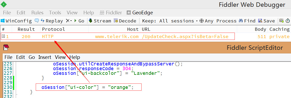The image size is (291, 98).
Task: Toggle the Decode toolbar option
Action: click(125, 21)
